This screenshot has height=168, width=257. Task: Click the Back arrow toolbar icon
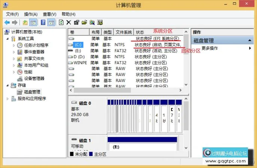pyautogui.click(x=7, y=22)
